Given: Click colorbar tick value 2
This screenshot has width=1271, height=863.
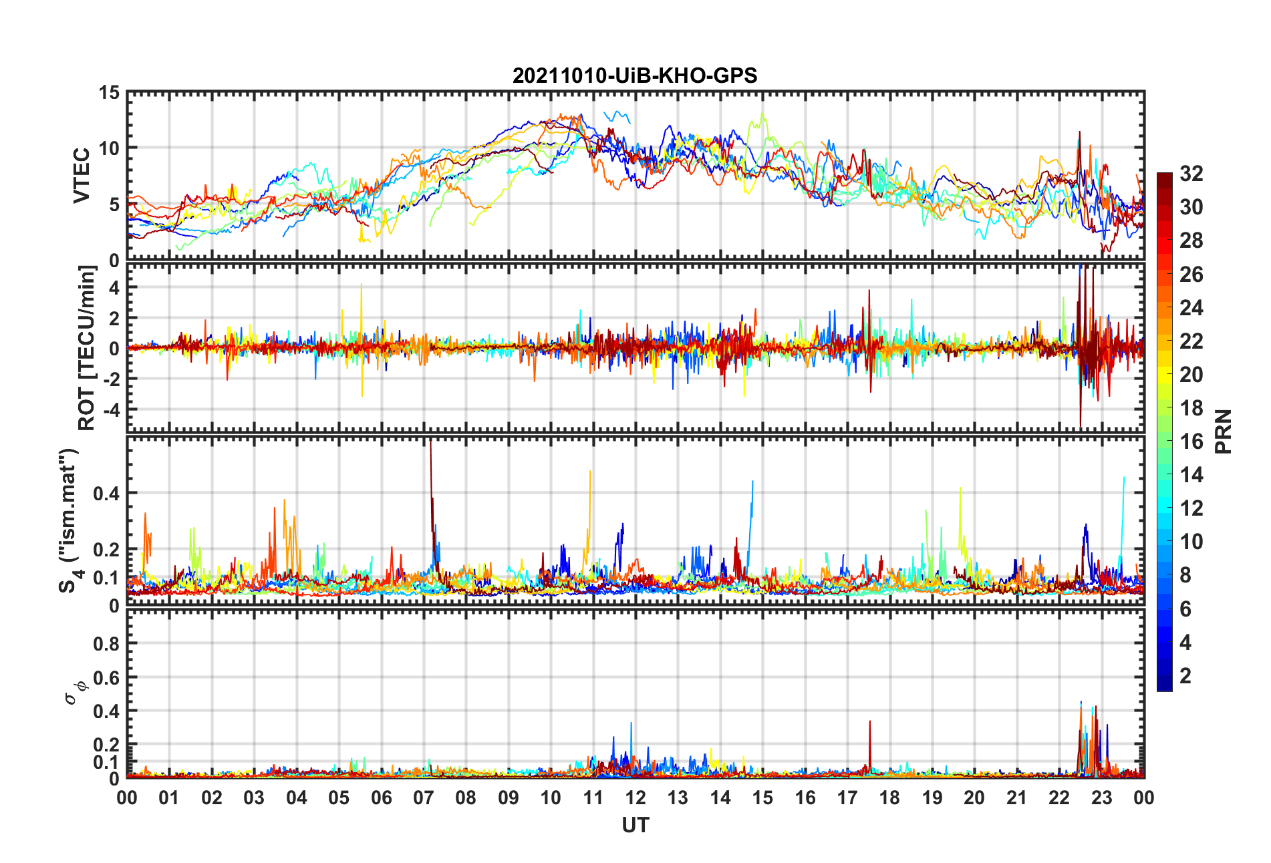Looking at the screenshot, I should coord(1185,676).
